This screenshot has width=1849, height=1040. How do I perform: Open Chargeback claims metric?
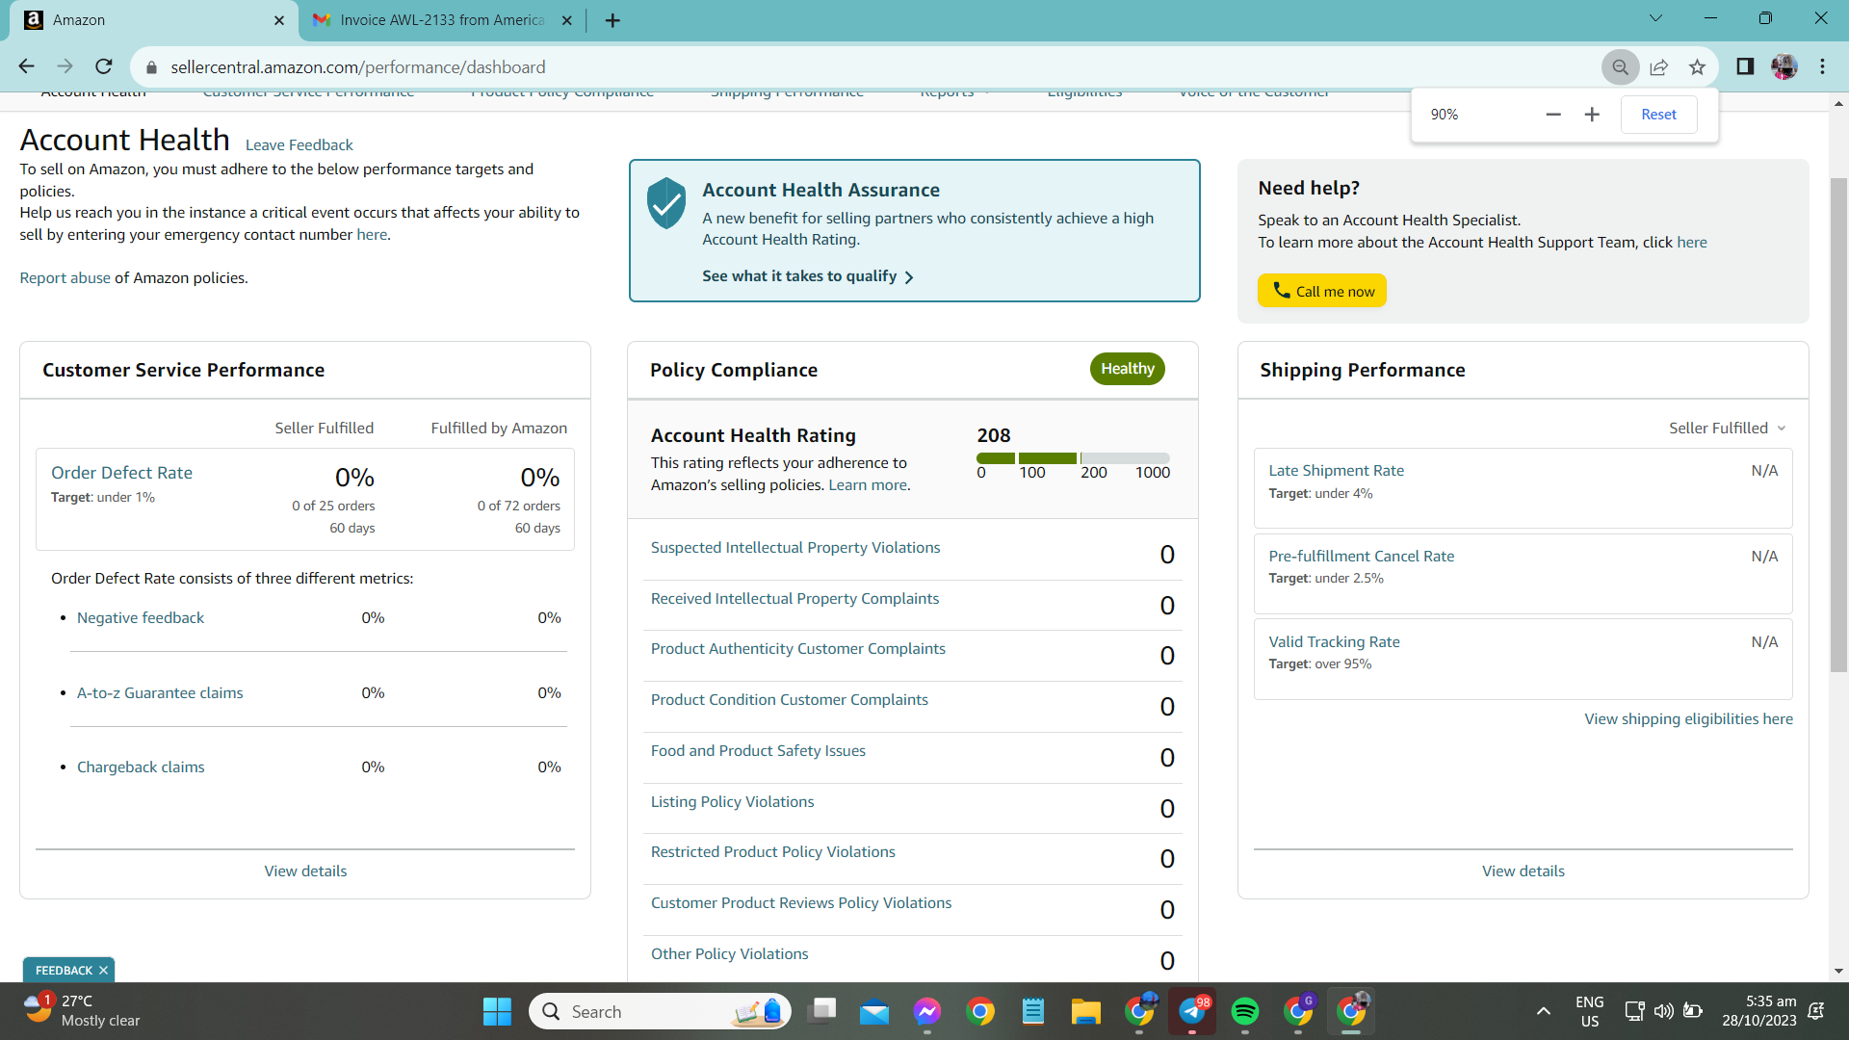[141, 767]
